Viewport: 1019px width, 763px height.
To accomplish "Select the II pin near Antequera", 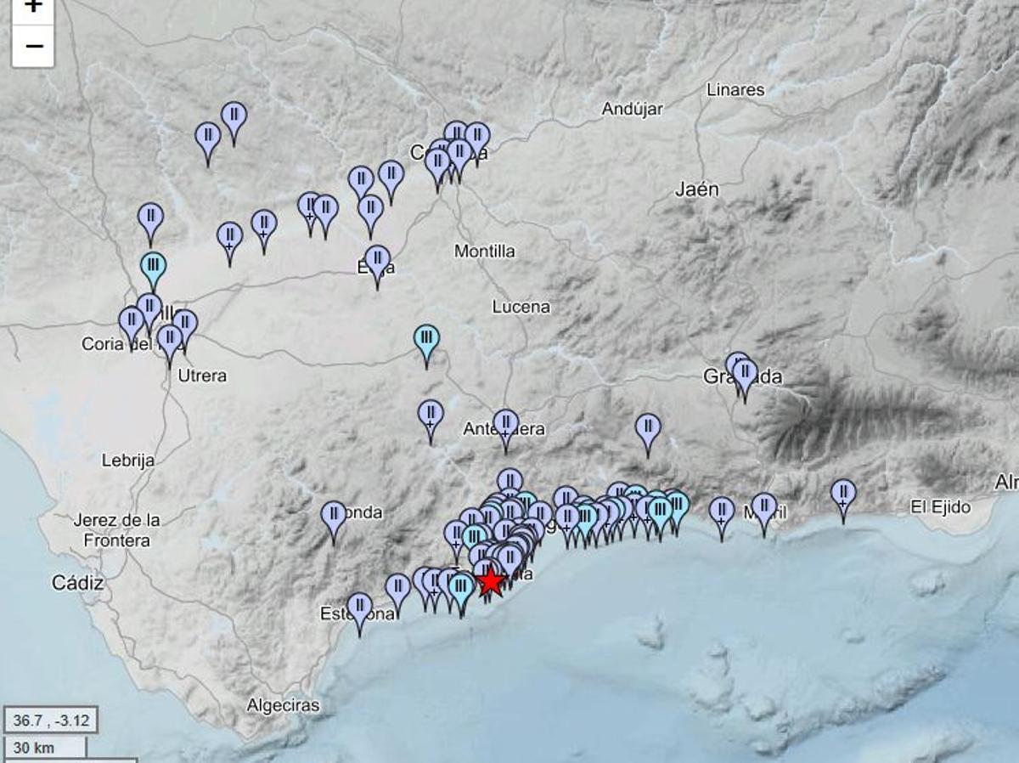I will tap(507, 421).
